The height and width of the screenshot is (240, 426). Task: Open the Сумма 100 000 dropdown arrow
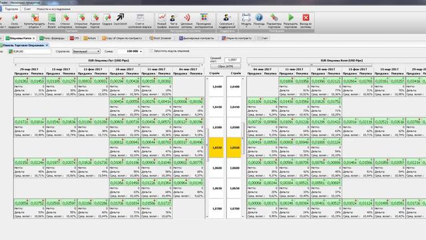pyautogui.click(x=140, y=51)
